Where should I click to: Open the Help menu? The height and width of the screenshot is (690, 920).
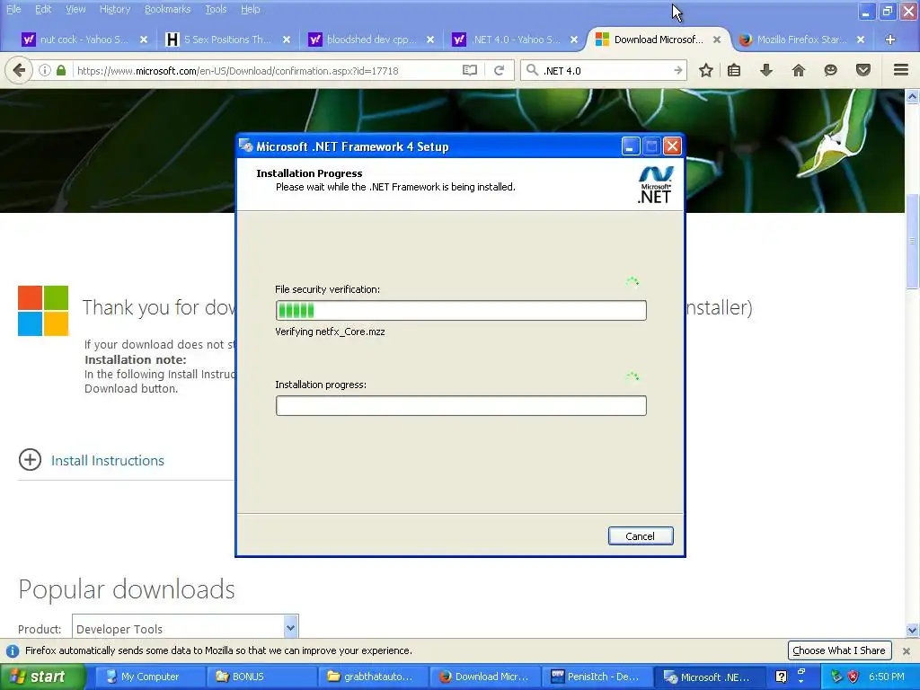[x=250, y=9]
